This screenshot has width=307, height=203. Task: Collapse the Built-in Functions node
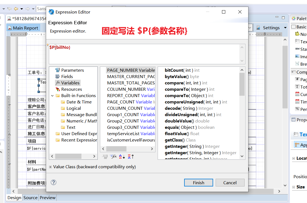pyautogui.click(x=52, y=96)
